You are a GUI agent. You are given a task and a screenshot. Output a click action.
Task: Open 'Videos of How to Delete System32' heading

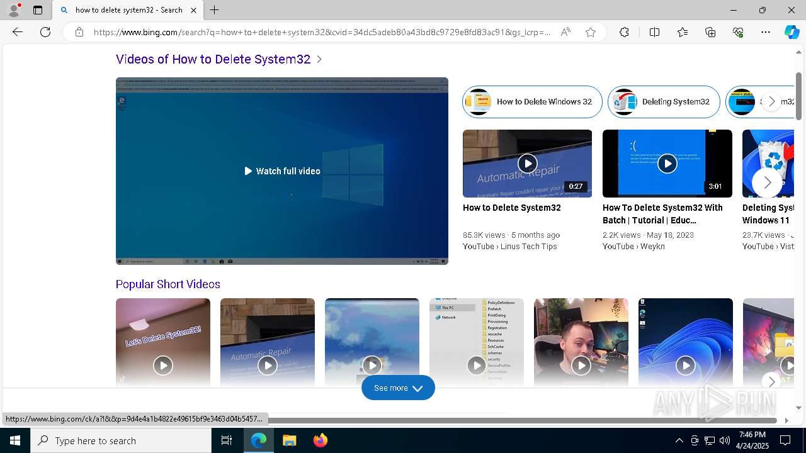point(213,59)
